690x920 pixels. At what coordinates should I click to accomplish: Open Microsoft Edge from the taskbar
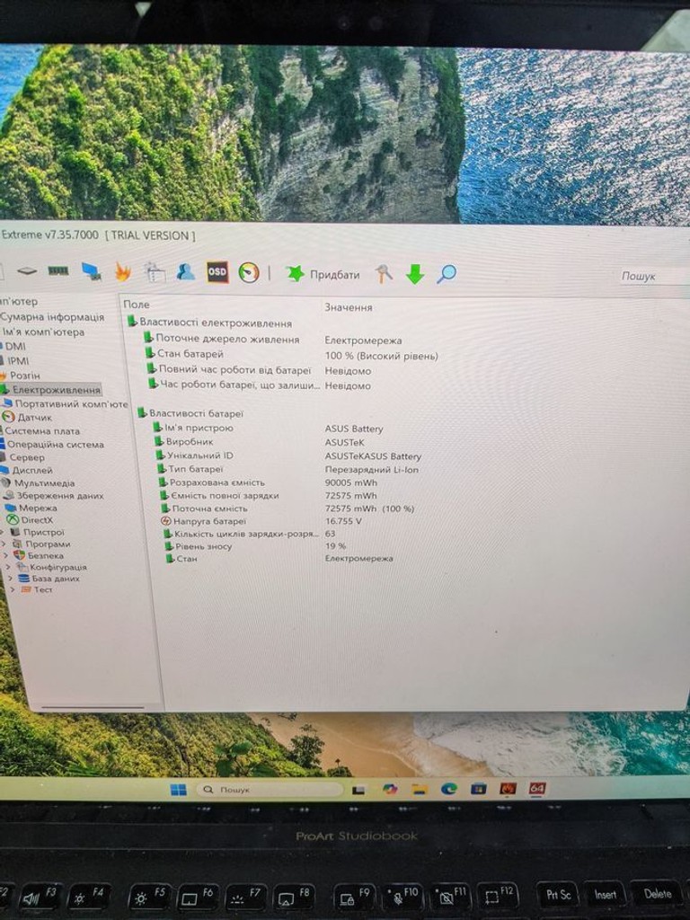coord(449,789)
